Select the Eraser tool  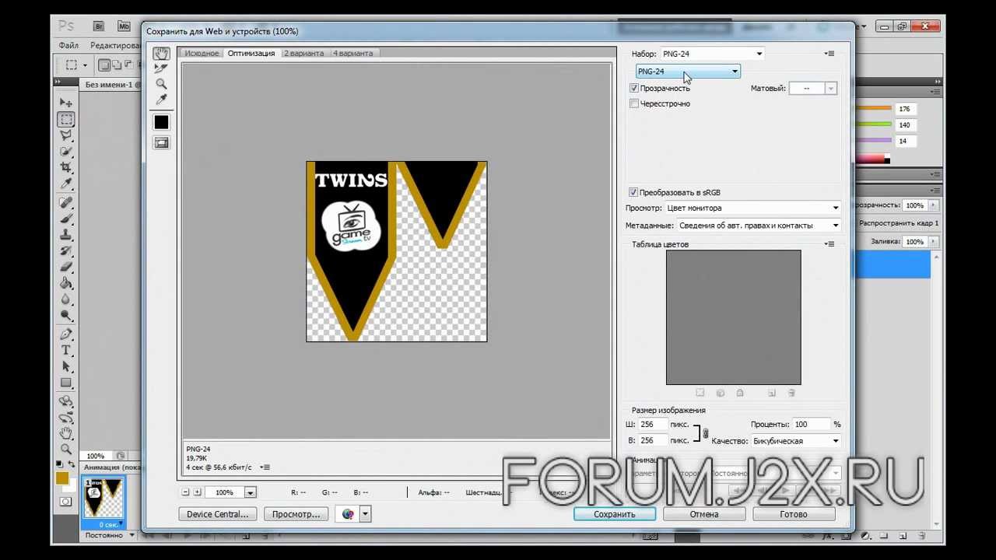coord(66,267)
